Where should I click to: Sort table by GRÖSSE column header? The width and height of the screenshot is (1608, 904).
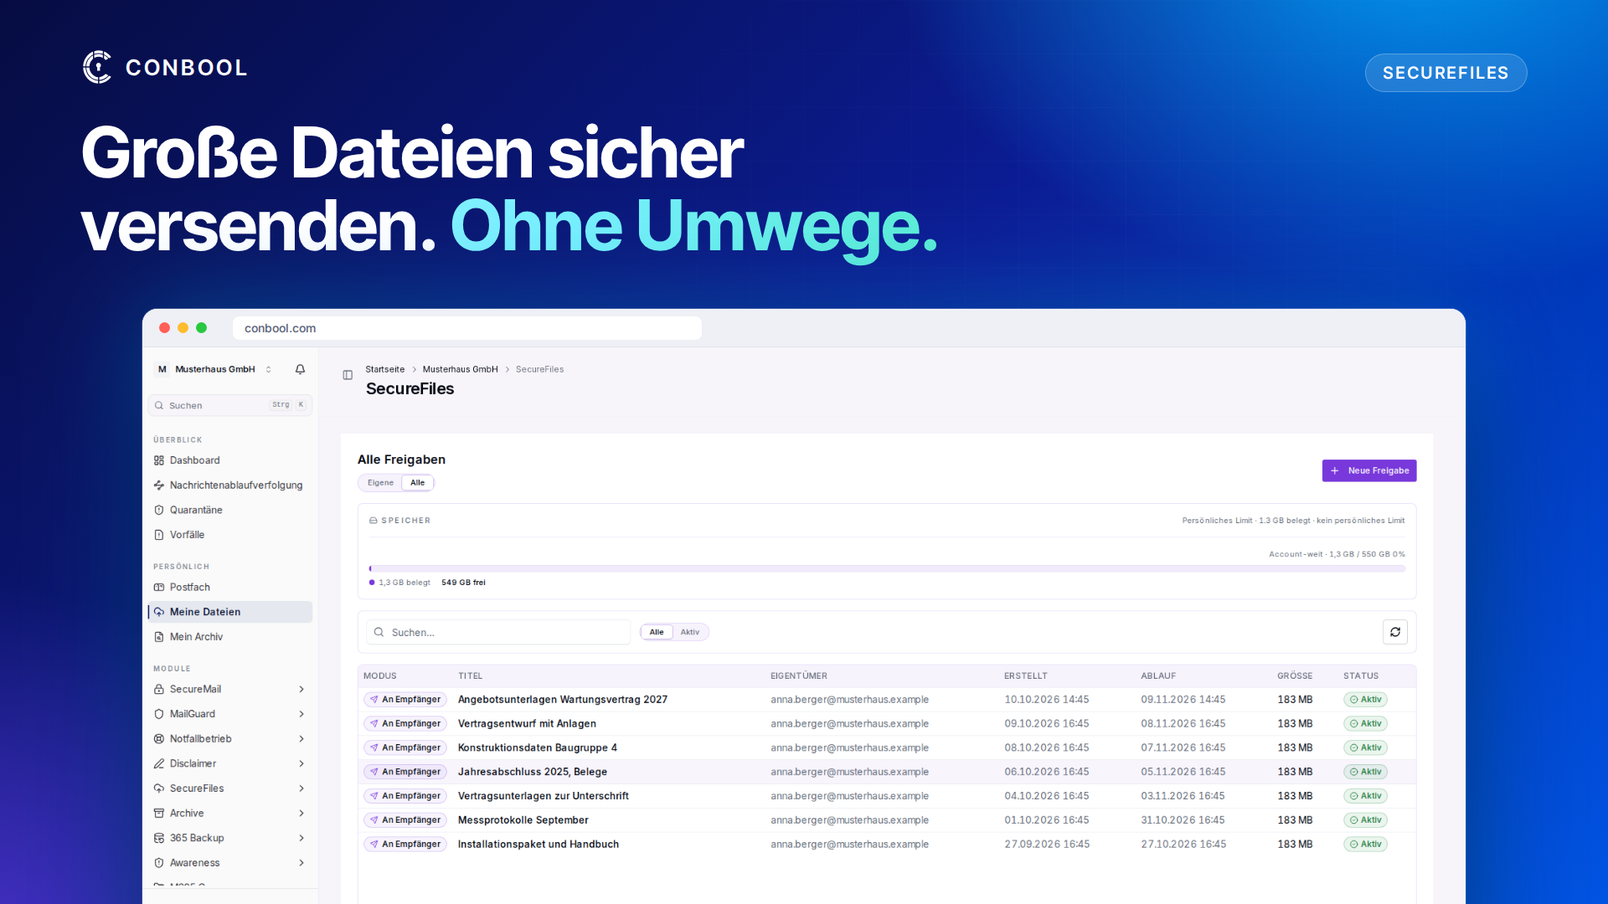tap(1294, 676)
